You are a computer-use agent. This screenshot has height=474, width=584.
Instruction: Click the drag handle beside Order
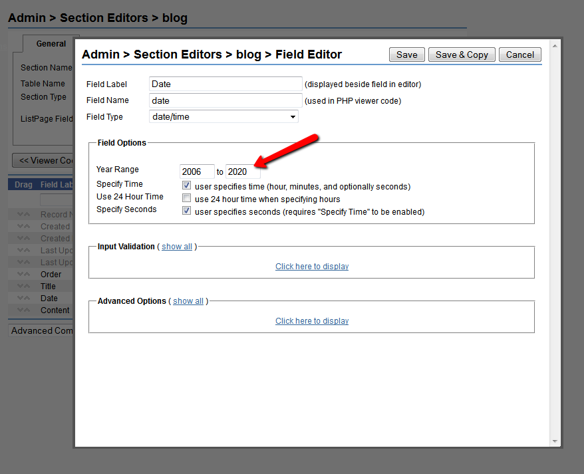(23, 275)
